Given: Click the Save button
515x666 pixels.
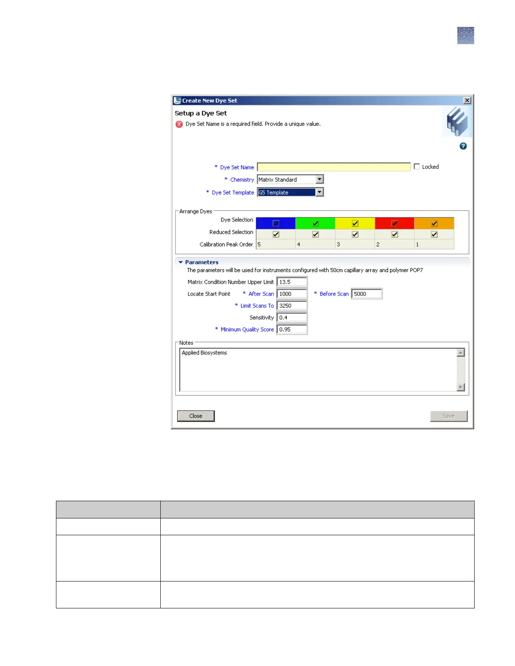Looking at the screenshot, I should coord(449,416).
